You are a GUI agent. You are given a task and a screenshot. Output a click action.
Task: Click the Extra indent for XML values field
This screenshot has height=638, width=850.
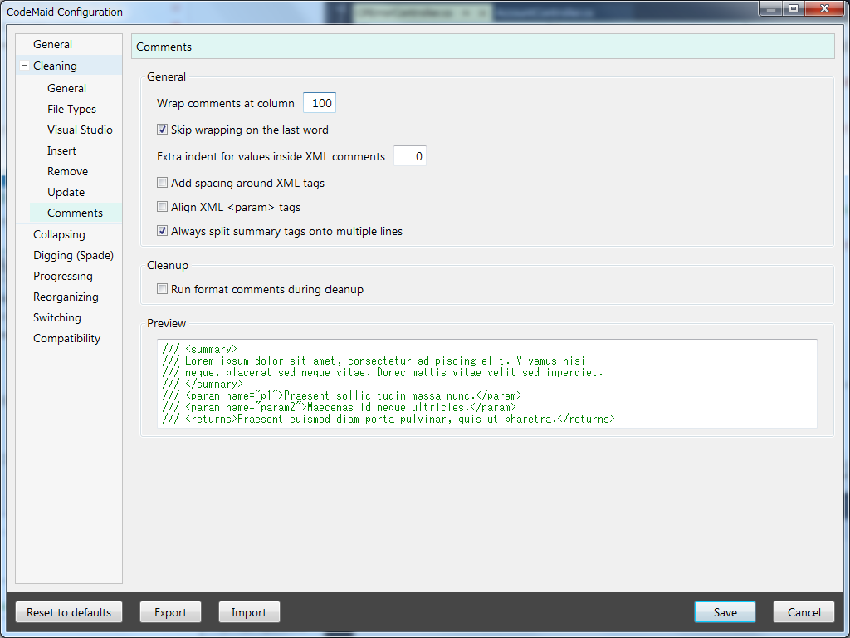pyautogui.click(x=409, y=156)
